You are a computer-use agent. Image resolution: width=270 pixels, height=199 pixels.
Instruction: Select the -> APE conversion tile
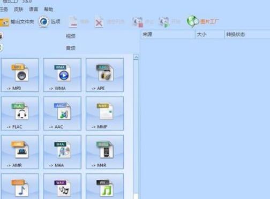(x=104, y=75)
